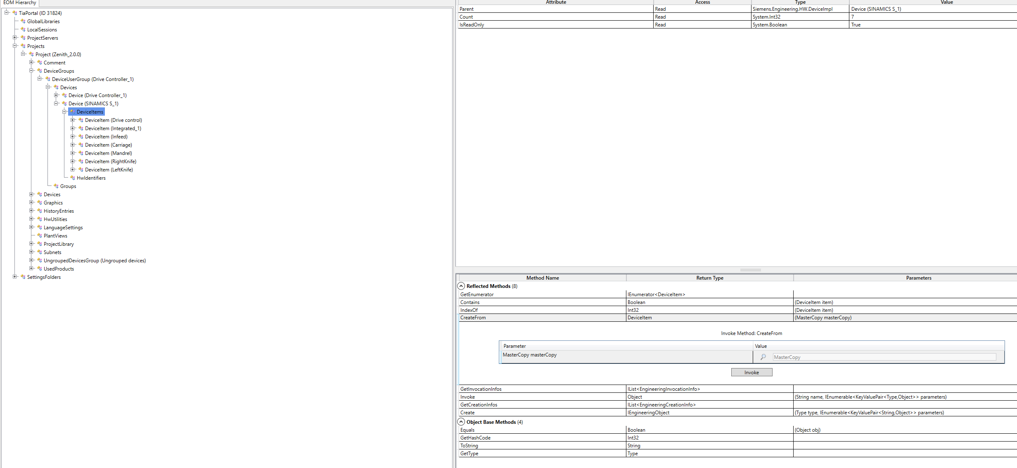Viewport: 1017px width, 468px height.
Task: Click the icon next to PlantViews node
Action: [x=40, y=236]
